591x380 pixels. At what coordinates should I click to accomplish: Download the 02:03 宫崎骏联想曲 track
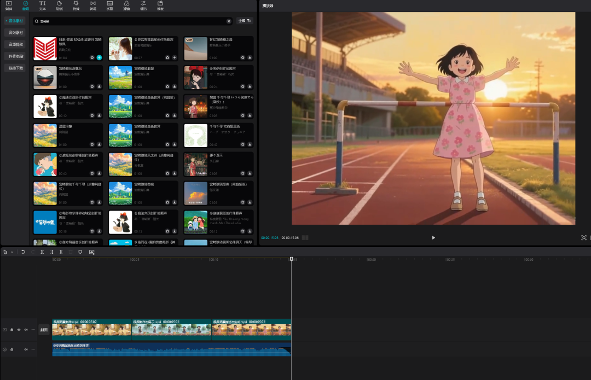[250, 203]
